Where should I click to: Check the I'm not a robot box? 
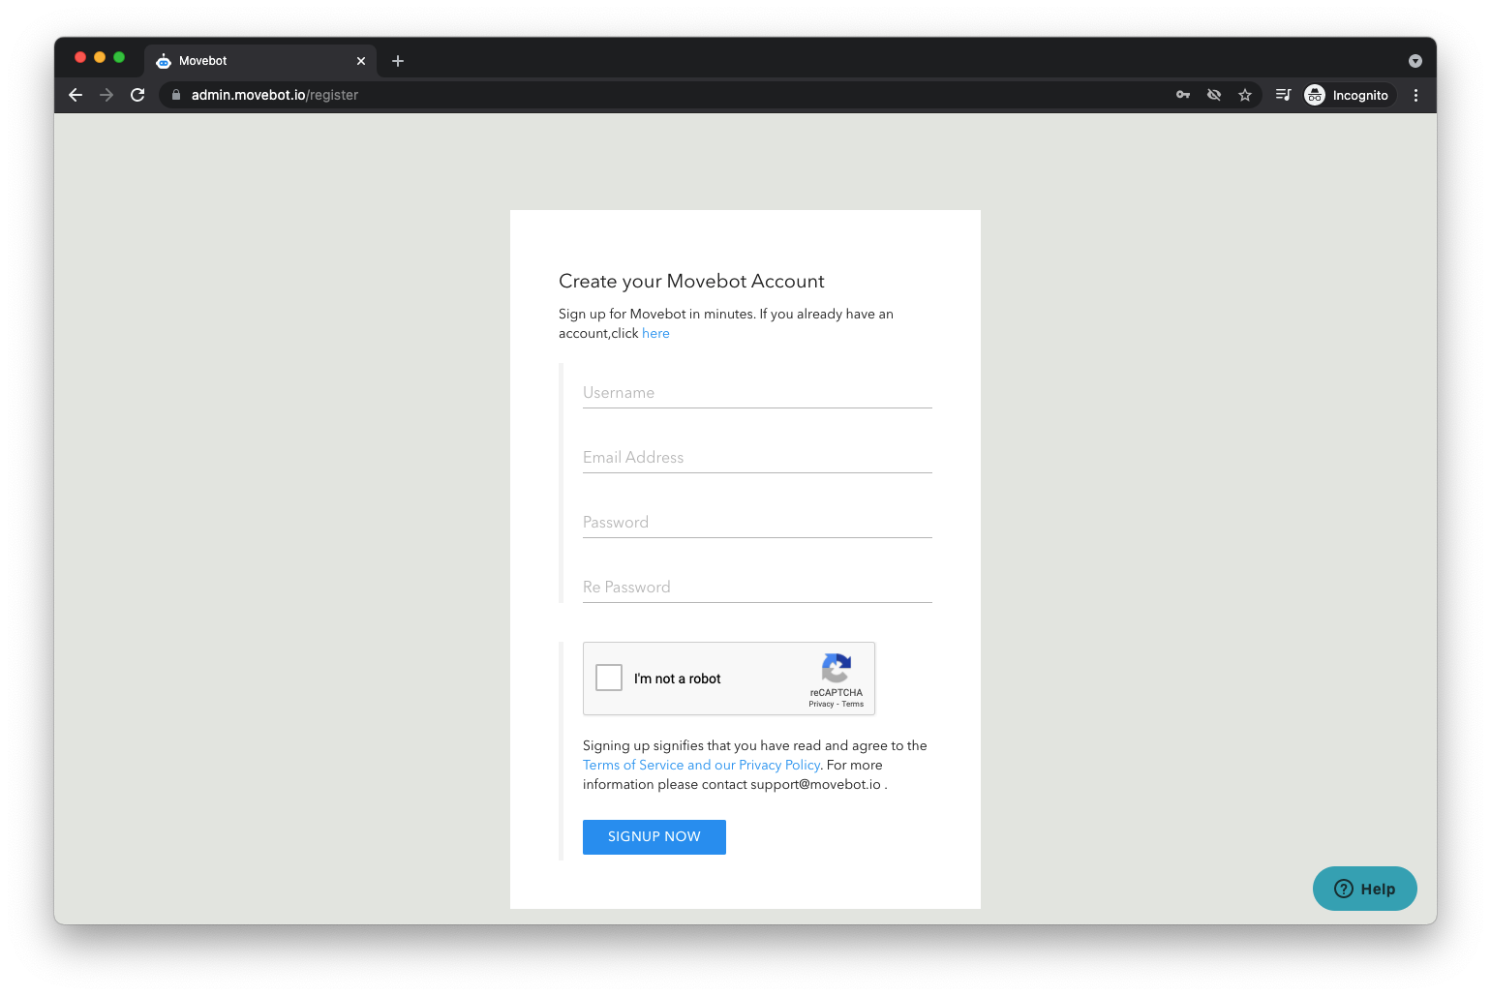(609, 678)
